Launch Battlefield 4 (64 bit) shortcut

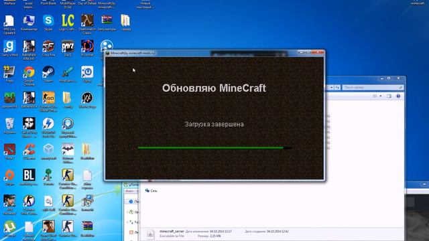(29, 46)
